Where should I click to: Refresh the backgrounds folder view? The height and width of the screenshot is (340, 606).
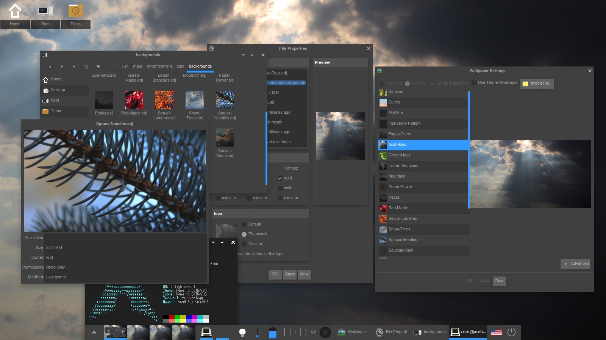click(86, 67)
